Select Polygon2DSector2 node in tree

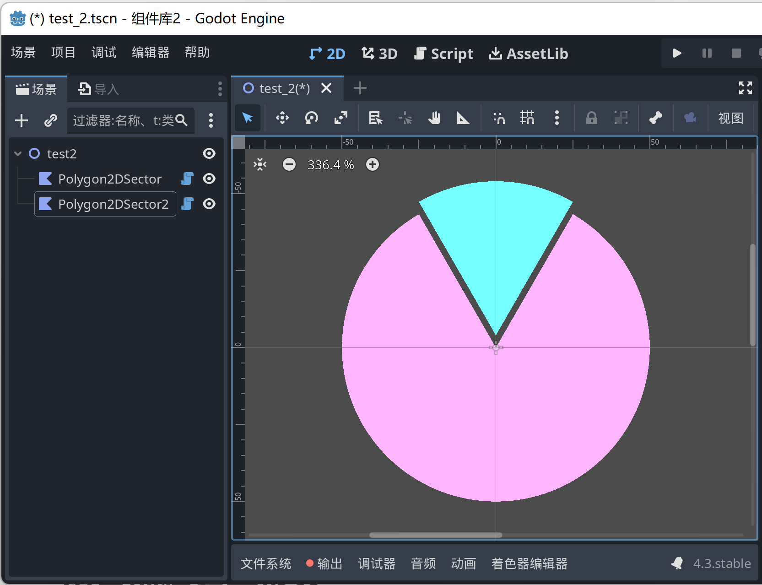tap(113, 204)
